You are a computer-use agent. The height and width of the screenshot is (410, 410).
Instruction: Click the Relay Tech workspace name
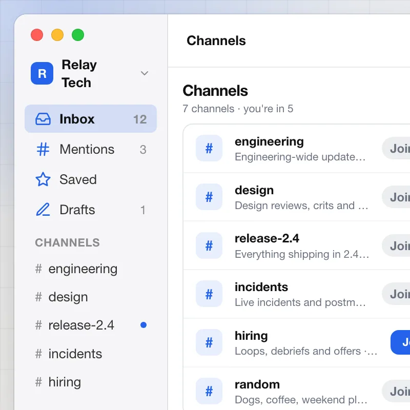(79, 73)
